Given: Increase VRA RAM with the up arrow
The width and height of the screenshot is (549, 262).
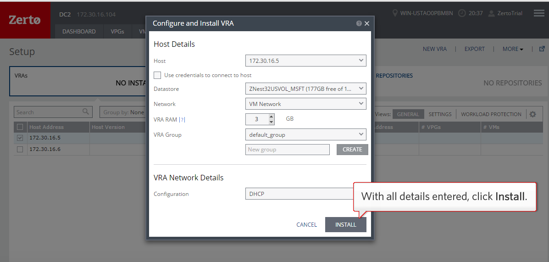Looking at the screenshot, I should (x=271, y=117).
